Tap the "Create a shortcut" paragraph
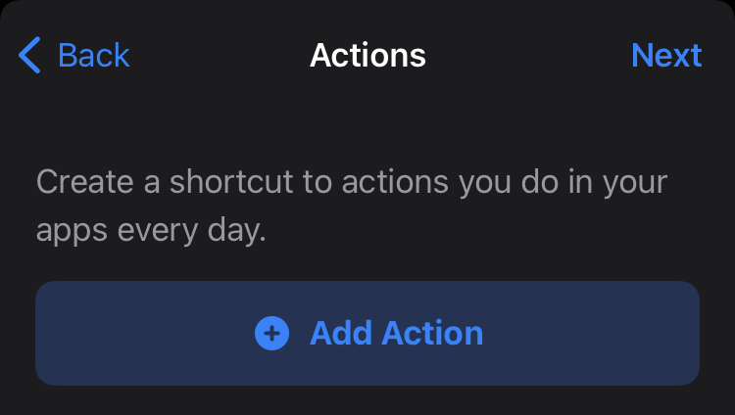735x415 pixels. [x=353, y=207]
